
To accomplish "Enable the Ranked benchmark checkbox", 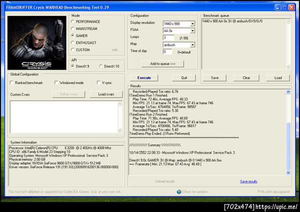I will click(11, 82).
